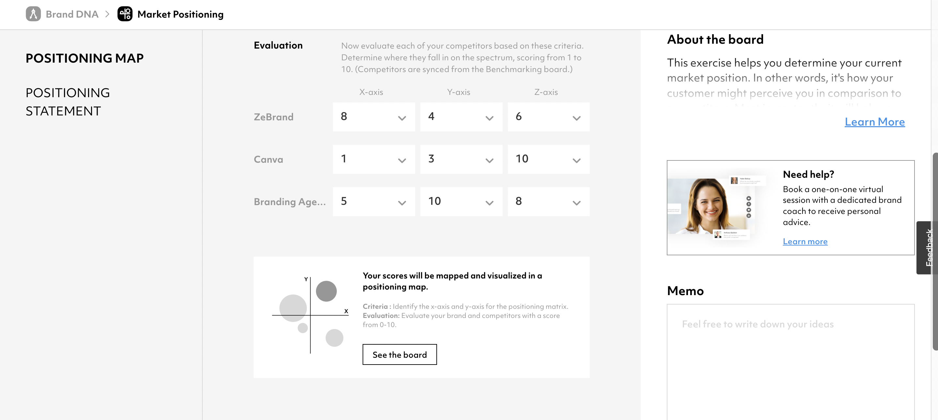938x420 pixels.
Task: Open Branding Agency Y-axis dropdown
Action: tap(461, 202)
